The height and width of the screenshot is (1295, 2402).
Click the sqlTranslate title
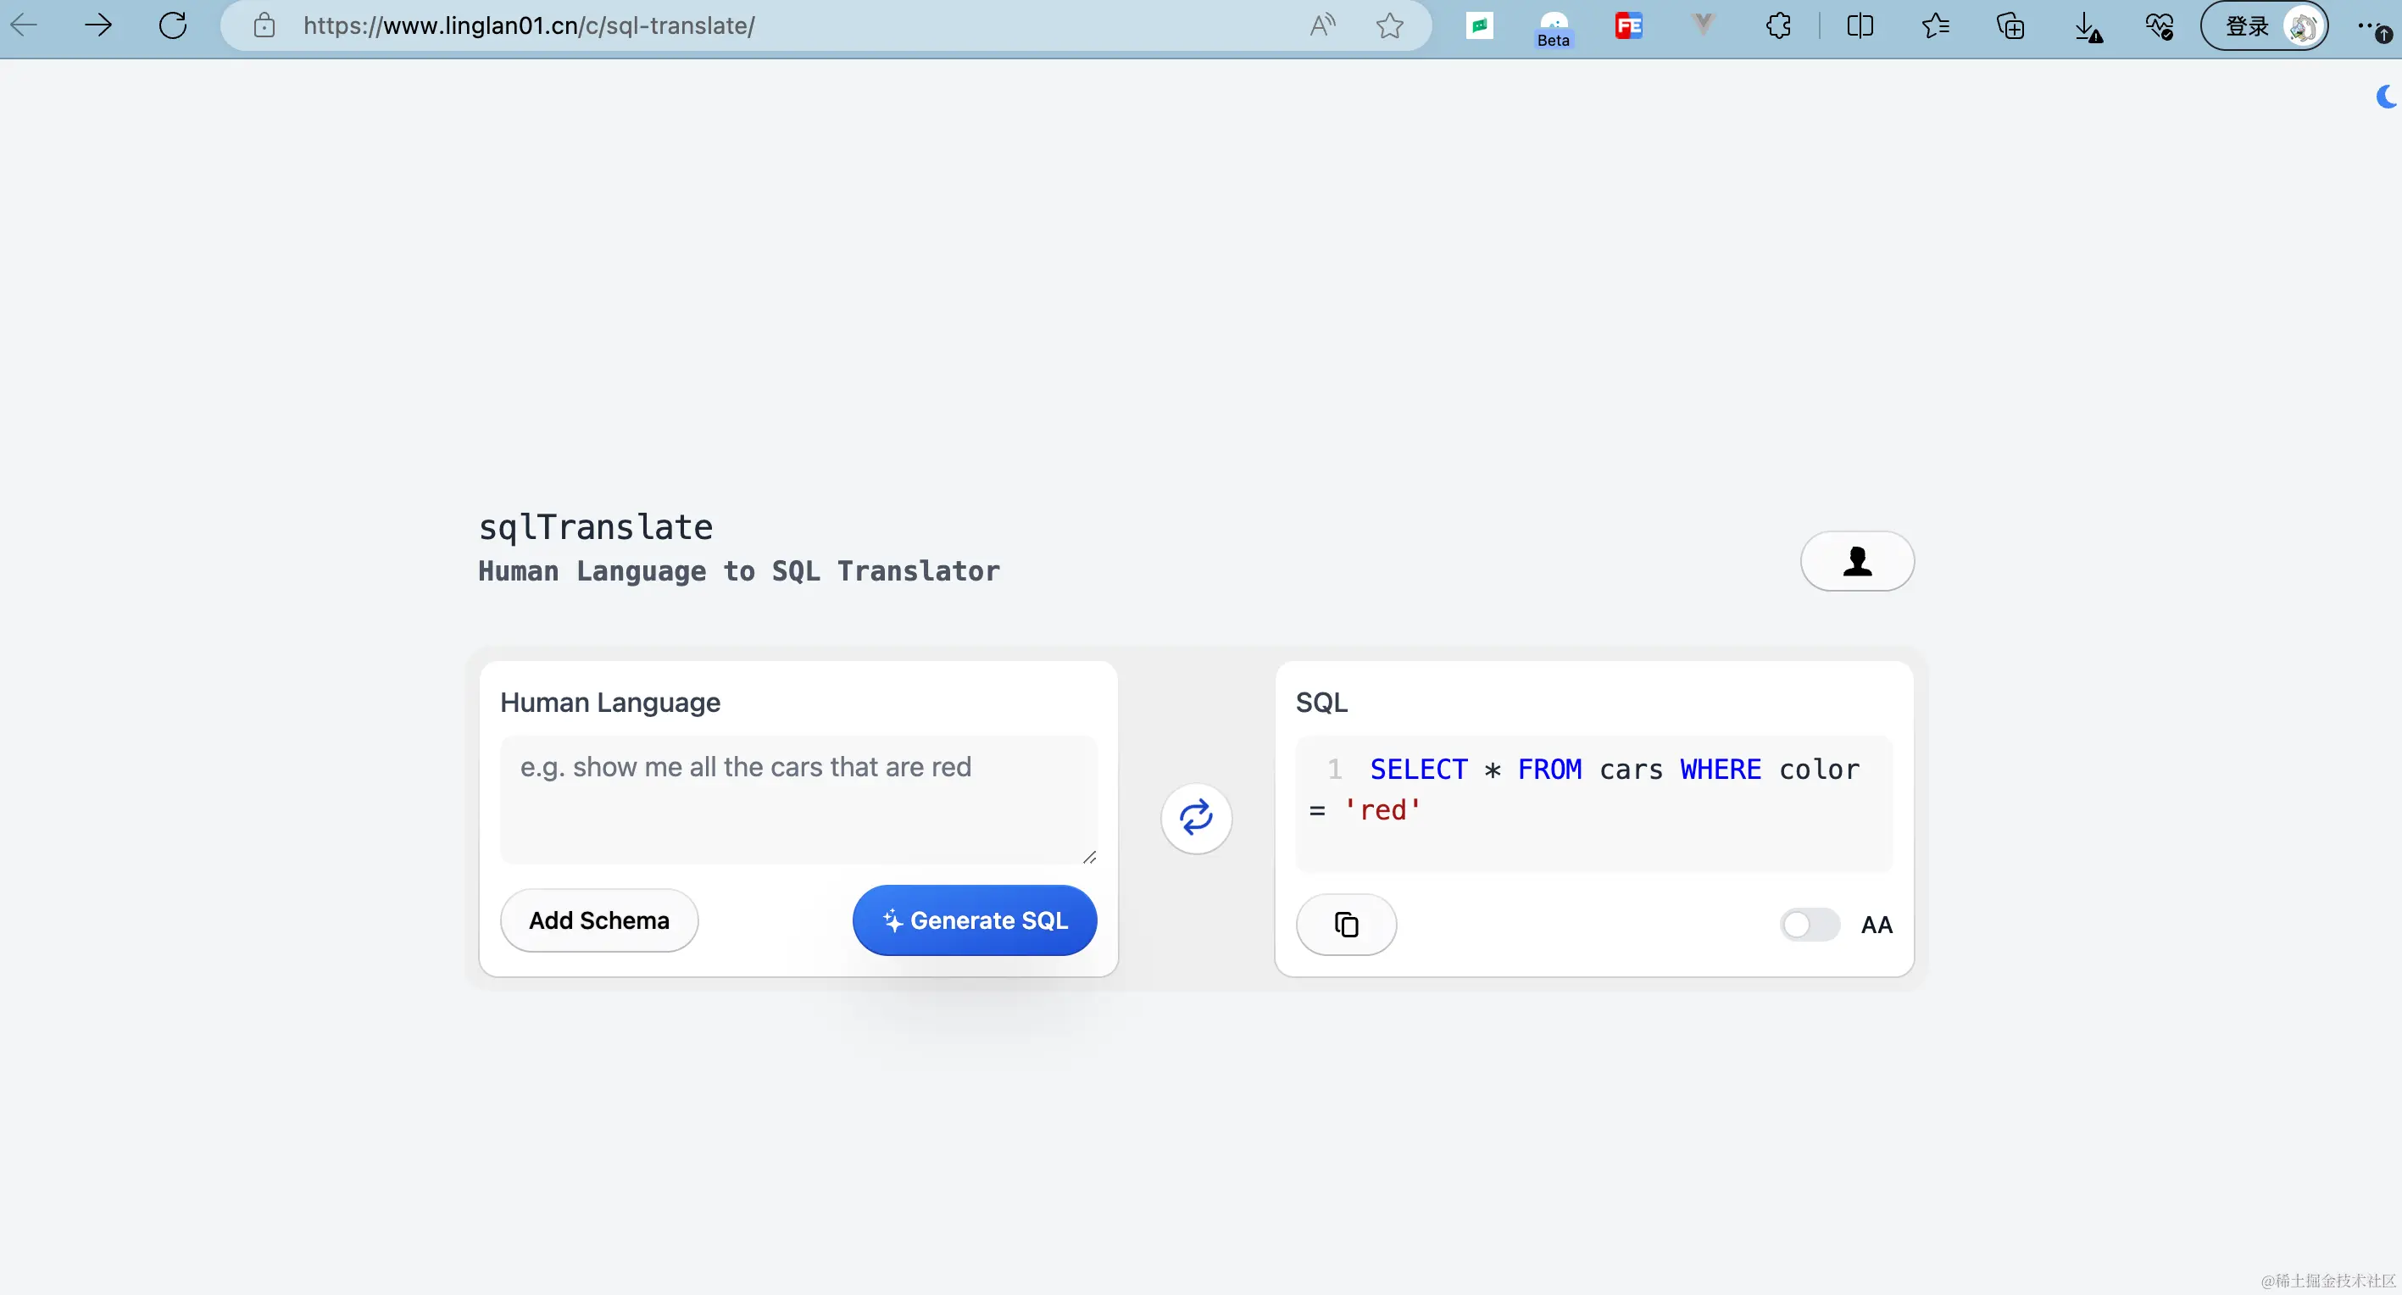596,528
